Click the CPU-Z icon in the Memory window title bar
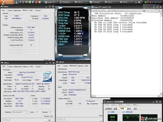Image resolution: width=163 pixels, height=122 pixels. point(2,7)
